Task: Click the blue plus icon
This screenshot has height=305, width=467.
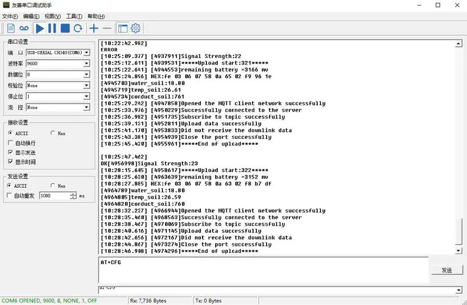Action: tap(94, 28)
